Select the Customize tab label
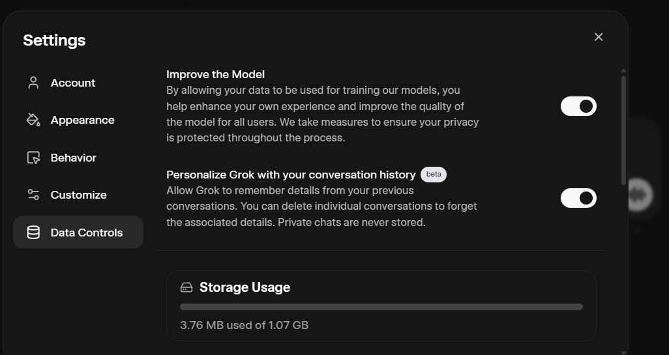Screen dimensions: 669x355 (x=78, y=195)
